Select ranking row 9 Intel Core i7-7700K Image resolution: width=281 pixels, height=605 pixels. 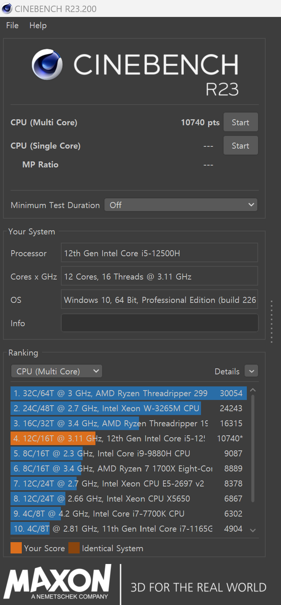(128, 514)
